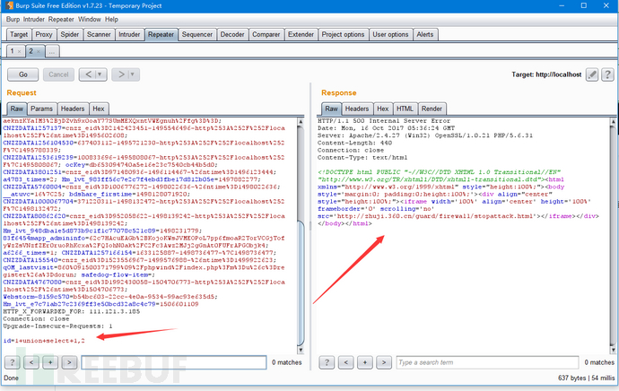Show response Render view
Screen dimensions: 619x391
432,109
